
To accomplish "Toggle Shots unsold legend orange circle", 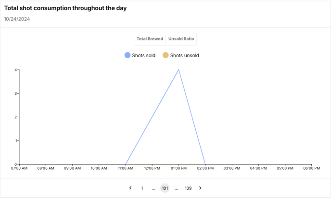I will pos(165,55).
